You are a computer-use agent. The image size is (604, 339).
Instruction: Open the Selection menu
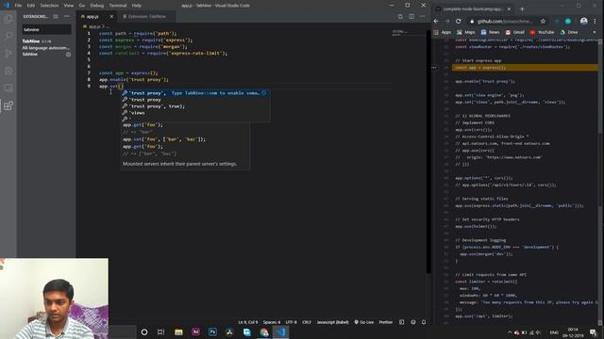tap(49, 6)
